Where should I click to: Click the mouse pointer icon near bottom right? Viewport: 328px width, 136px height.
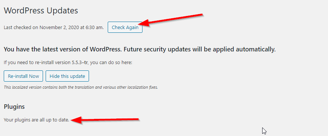coord(264,131)
